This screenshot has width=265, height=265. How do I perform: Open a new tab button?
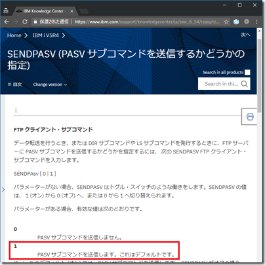point(83,11)
